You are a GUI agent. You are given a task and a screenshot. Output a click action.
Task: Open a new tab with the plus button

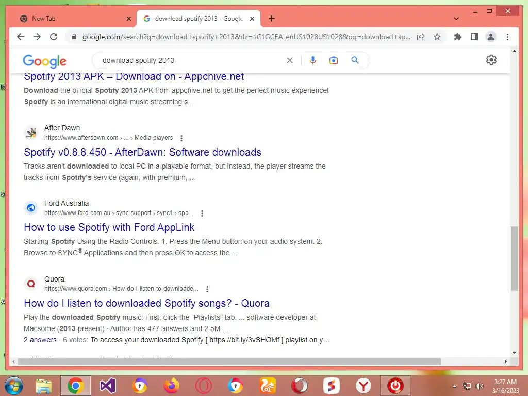(x=272, y=19)
